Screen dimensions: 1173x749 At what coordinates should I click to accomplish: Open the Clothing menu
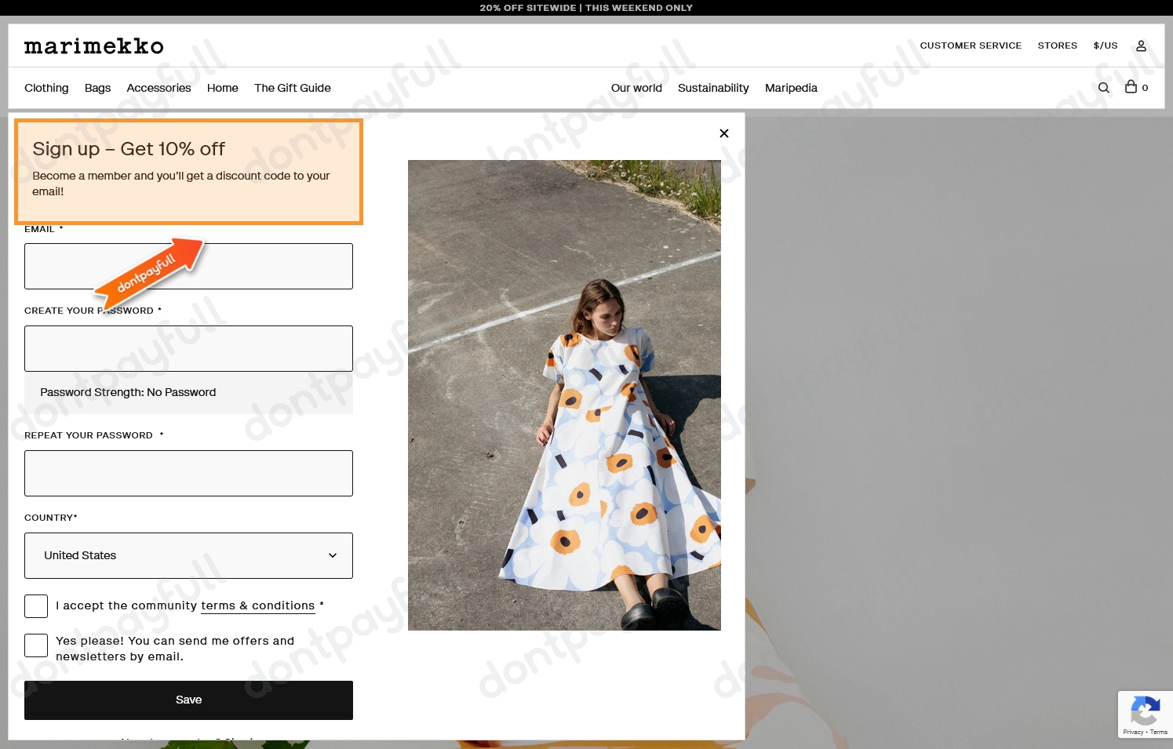[x=46, y=88]
